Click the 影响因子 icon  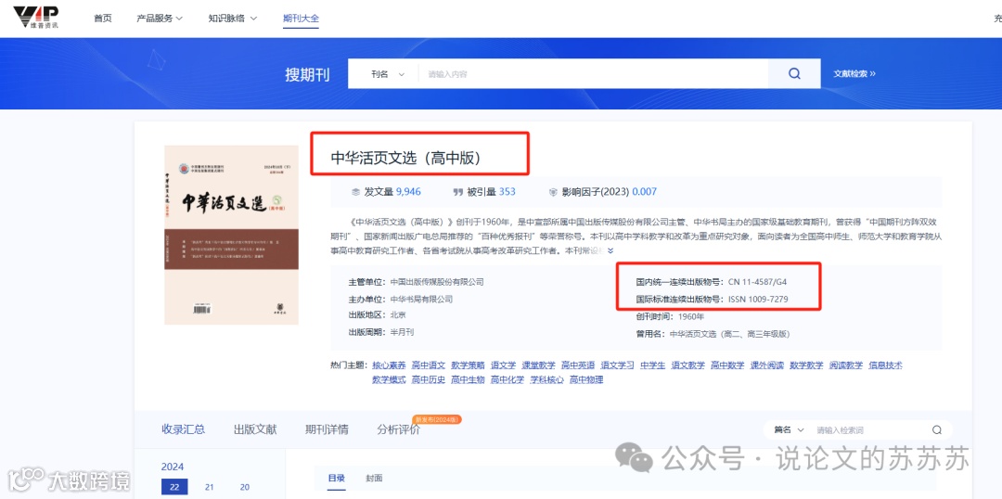pos(553,192)
